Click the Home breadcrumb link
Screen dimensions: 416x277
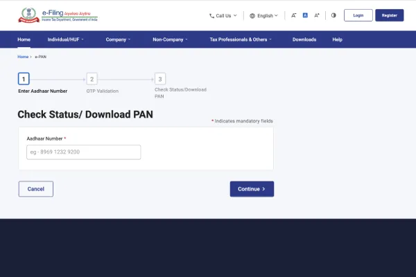[23, 56]
